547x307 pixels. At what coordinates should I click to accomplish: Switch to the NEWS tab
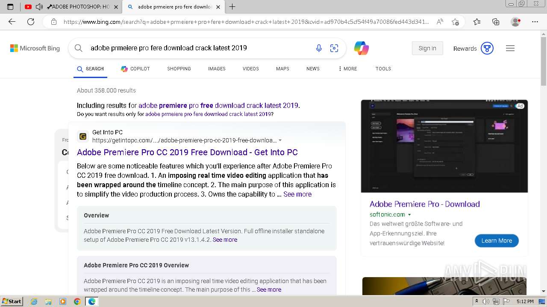click(x=313, y=69)
